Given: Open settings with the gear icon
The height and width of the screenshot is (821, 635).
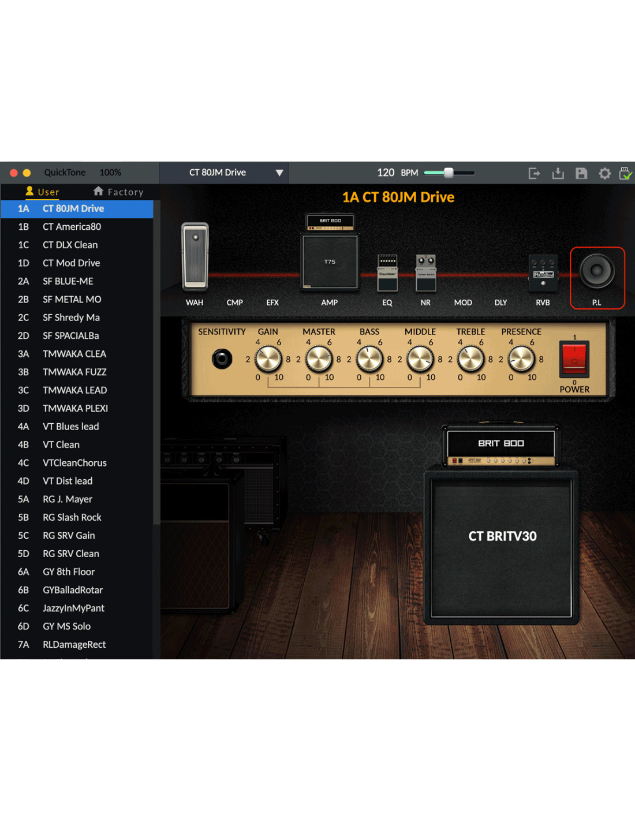Looking at the screenshot, I should (x=604, y=173).
